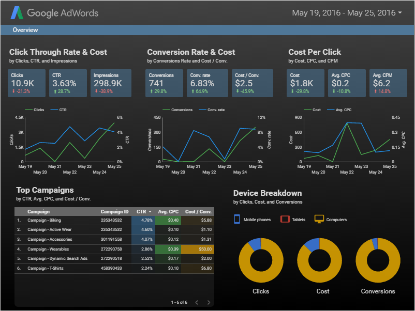Image resolution: width=415 pixels, height=311 pixels.
Task: Click the Clicks donut chart
Action: tap(261, 260)
